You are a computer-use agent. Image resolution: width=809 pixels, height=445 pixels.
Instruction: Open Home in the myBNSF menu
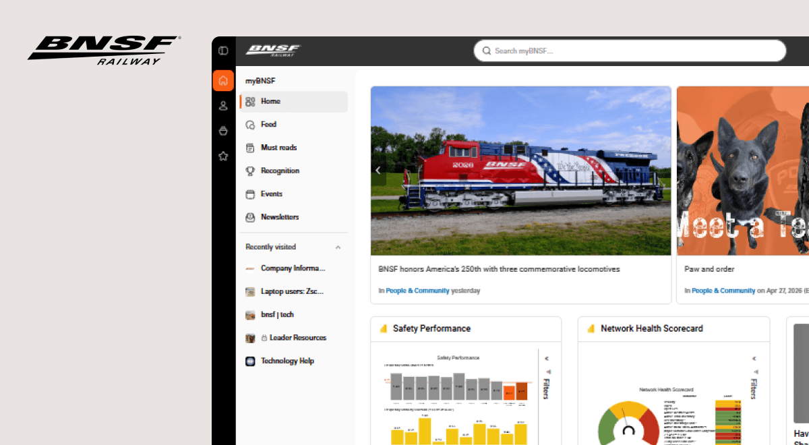point(294,102)
